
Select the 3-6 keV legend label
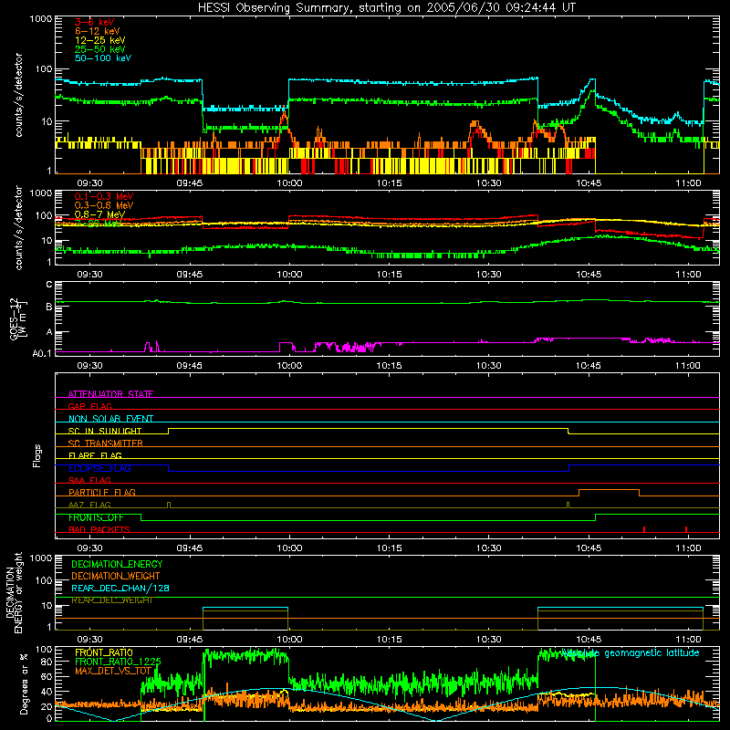tap(94, 22)
